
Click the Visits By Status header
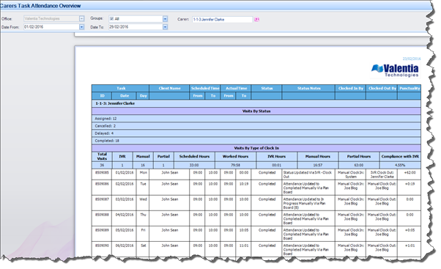click(256, 111)
